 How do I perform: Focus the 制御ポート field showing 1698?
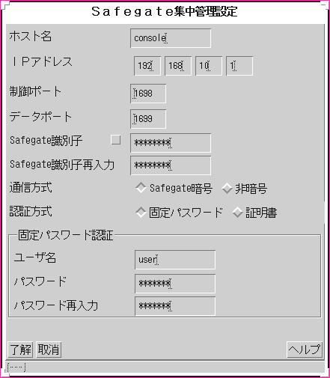(x=148, y=94)
